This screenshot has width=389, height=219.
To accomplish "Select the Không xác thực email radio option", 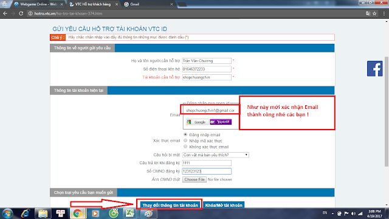I will [185, 147].
